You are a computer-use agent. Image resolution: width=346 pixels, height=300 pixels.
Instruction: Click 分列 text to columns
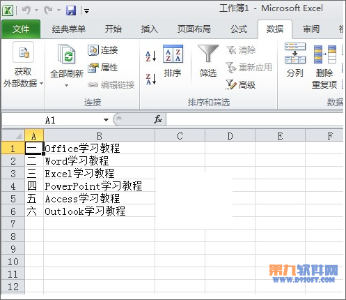point(295,60)
